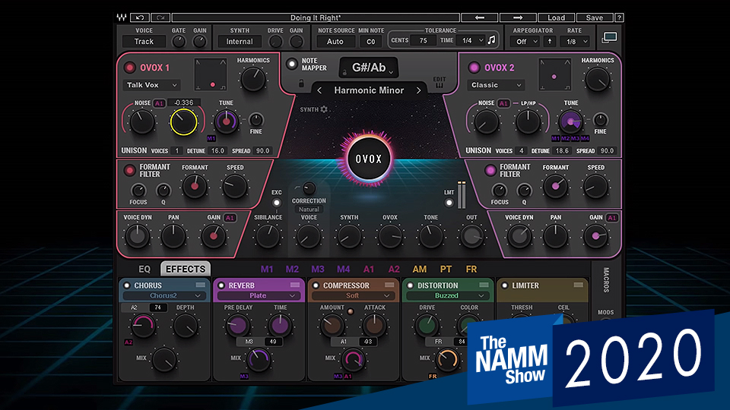Click the A1 tag beside OVOX 2 Gain
This screenshot has width=730, height=410.
click(611, 218)
